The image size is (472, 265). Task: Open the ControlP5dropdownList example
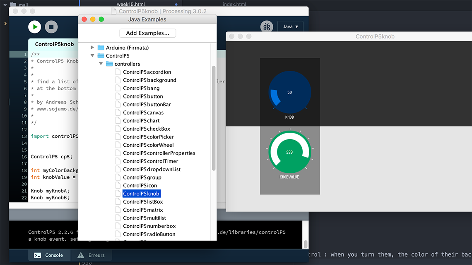pyautogui.click(x=152, y=169)
